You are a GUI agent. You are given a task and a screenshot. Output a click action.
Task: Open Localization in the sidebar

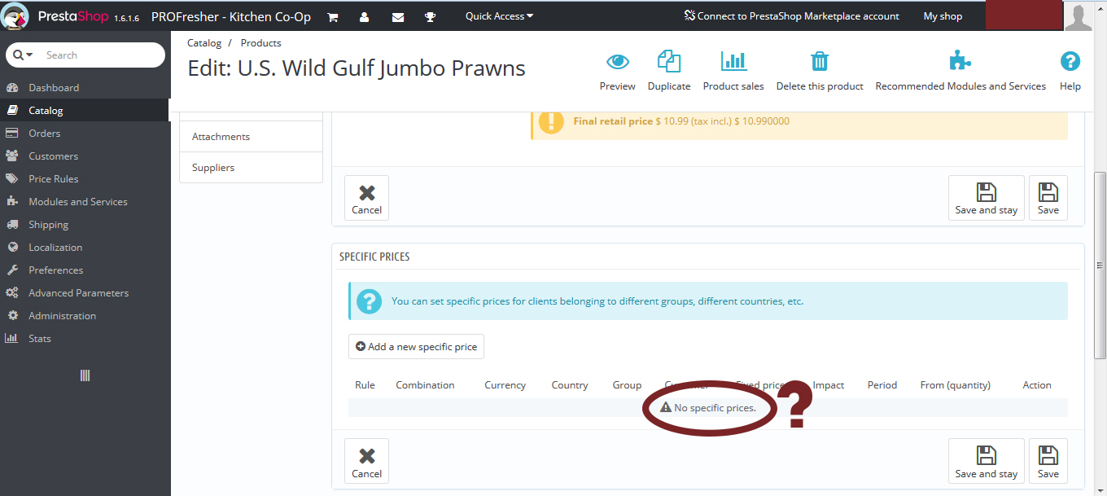[x=55, y=248]
